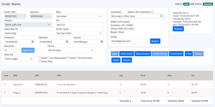Viewport: 215px width, 107px height.
Task: Click the Ordered date field
Action: click(x=20, y=42)
